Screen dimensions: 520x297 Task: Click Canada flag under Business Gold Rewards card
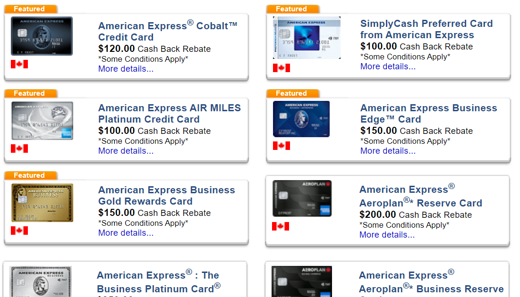click(19, 231)
